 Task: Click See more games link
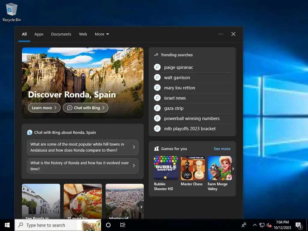[x=222, y=149]
